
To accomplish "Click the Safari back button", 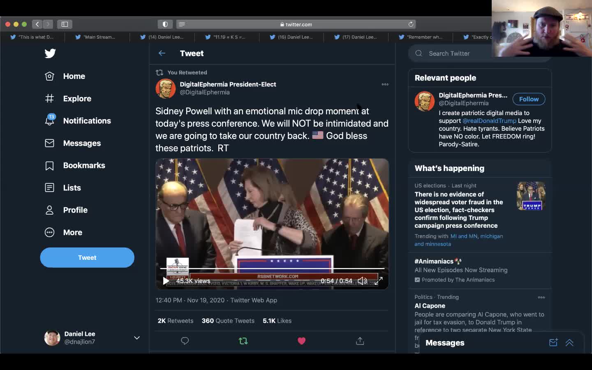I will tap(37, 24).
